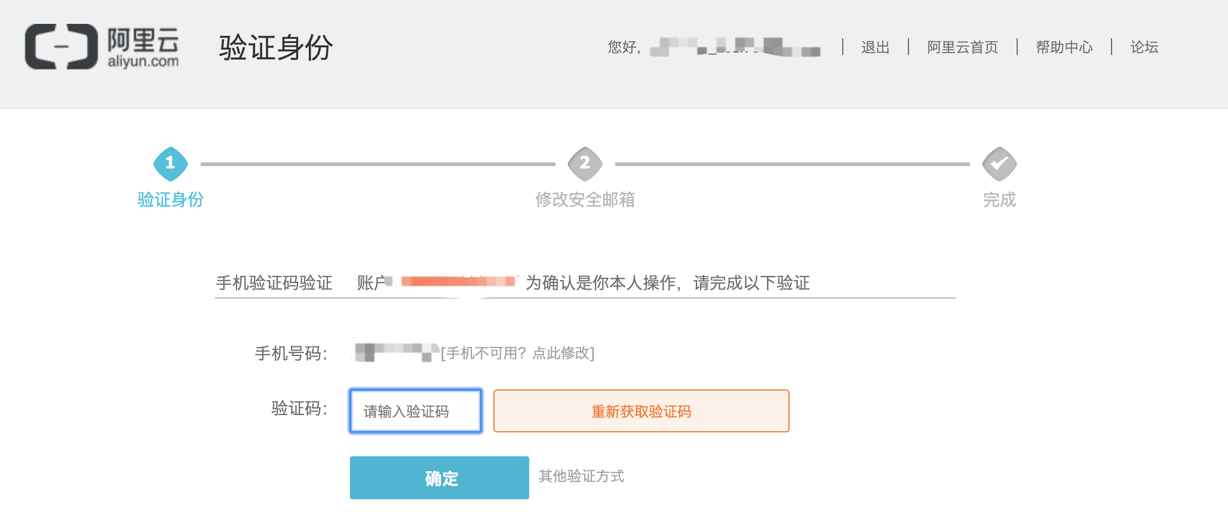Click the checkmark completion step icon
1228x522 pixels.
tap(999, 163)
